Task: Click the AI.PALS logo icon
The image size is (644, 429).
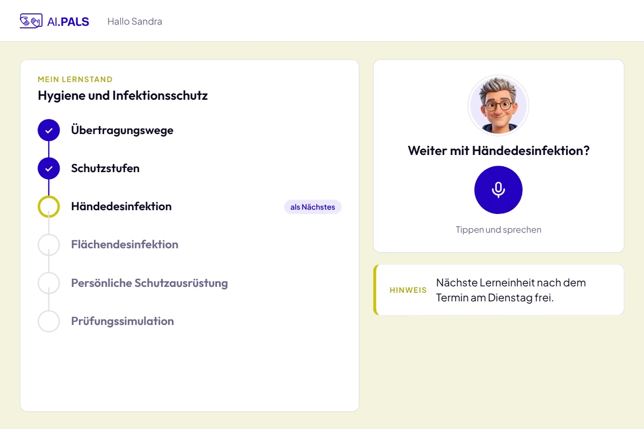Action: click(31, 21)
